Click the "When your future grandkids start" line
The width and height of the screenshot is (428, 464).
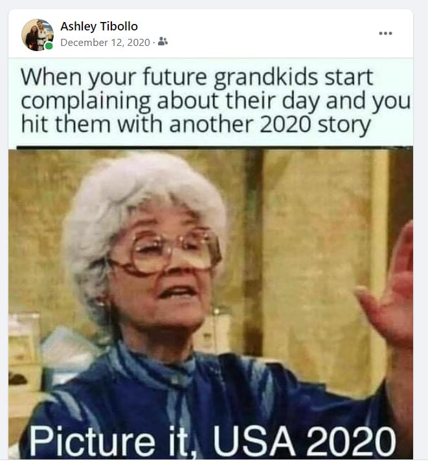click(x=197, y=78)
